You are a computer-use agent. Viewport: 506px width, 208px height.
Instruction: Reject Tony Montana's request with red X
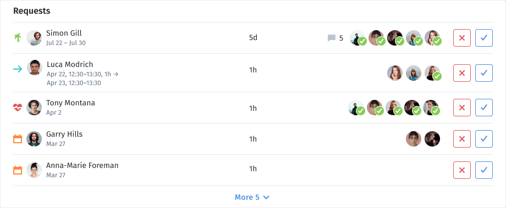tap(462, 108)
